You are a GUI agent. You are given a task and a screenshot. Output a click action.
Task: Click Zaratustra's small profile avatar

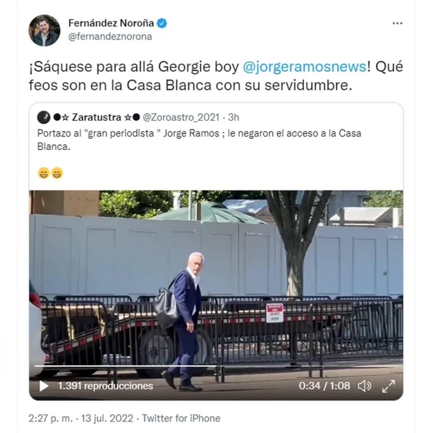point(44,117)
